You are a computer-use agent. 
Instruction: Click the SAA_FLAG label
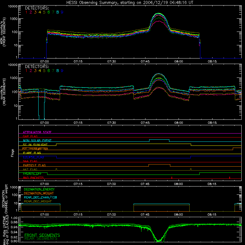click(30, 161)
